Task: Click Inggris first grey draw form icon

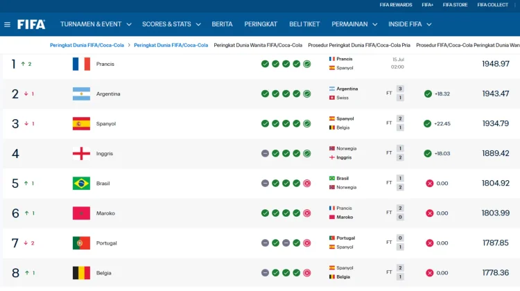Action: 265,153
